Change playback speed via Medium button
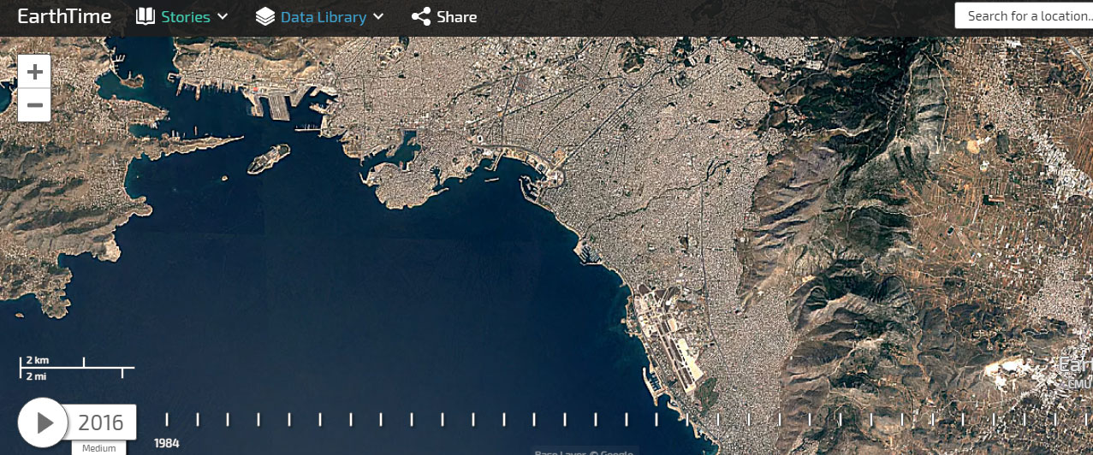This screenshot has height=455, width=1093. [x=99, y=448]
